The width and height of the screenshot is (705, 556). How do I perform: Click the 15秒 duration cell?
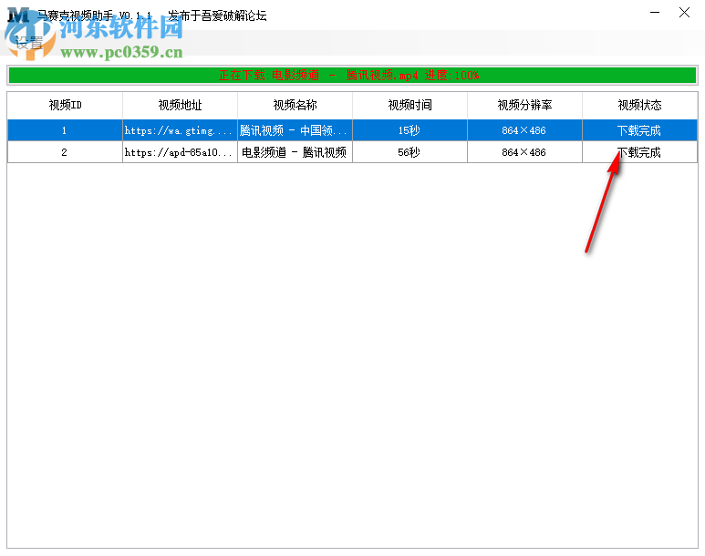pos(410,130)
